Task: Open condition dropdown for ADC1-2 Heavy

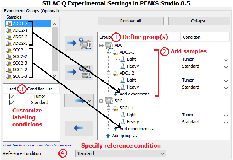Action: tap(226, 88)
